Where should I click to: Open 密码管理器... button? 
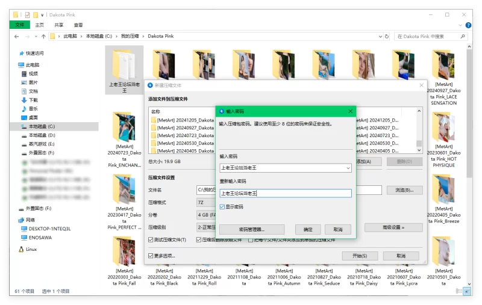point(252,229)
